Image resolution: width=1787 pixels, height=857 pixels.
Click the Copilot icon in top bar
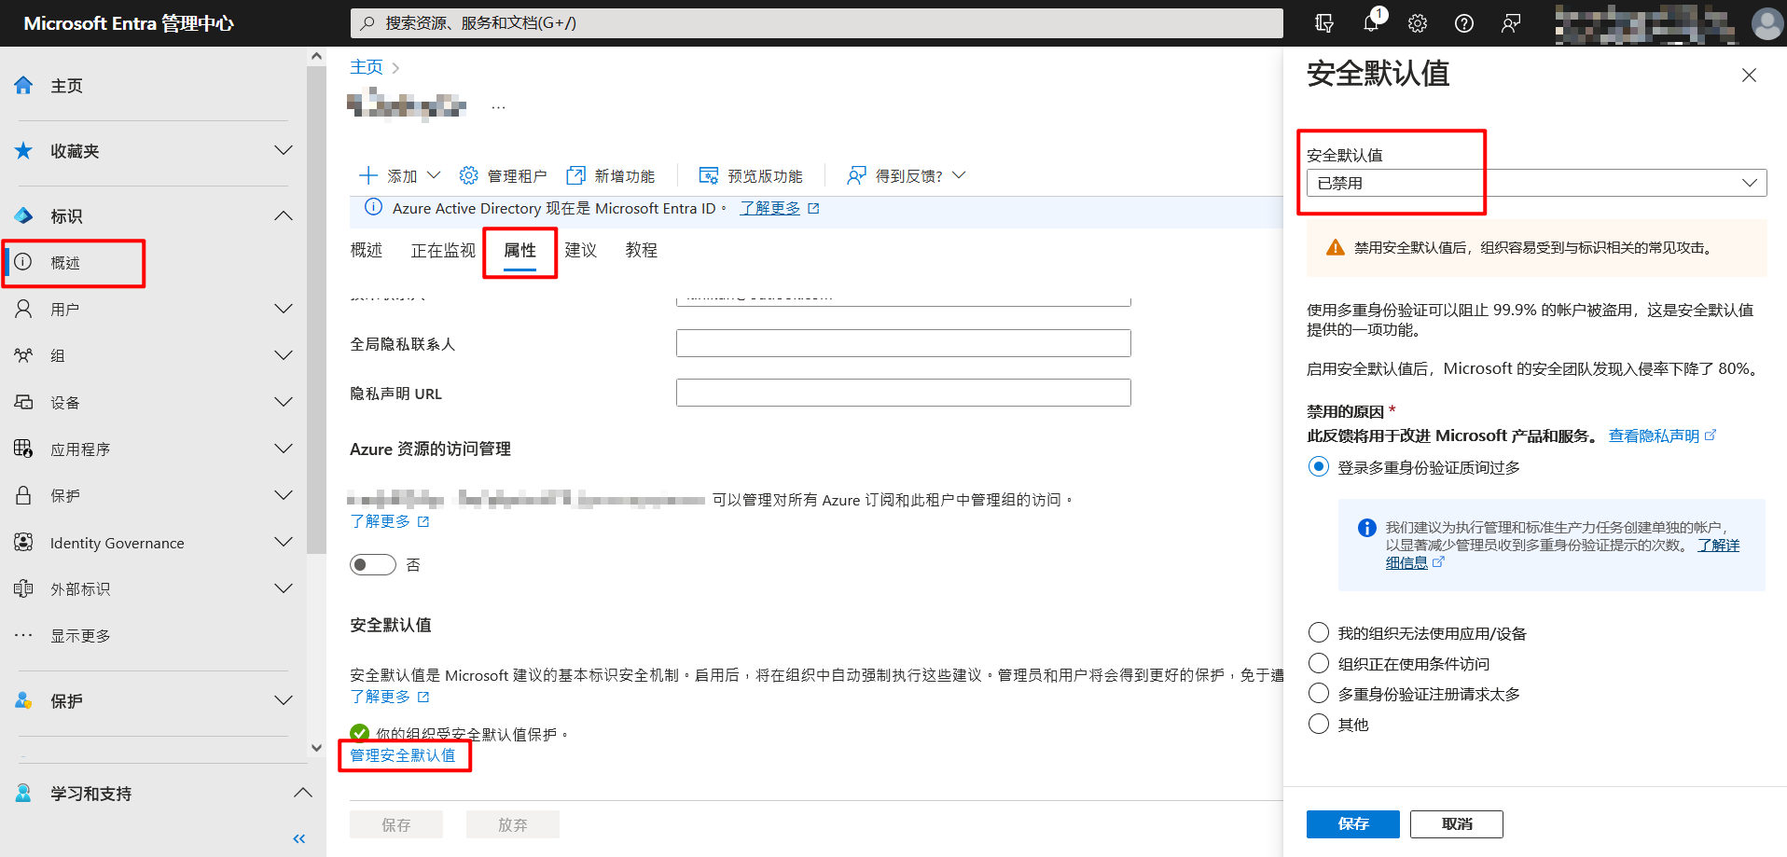(1323, 23)
